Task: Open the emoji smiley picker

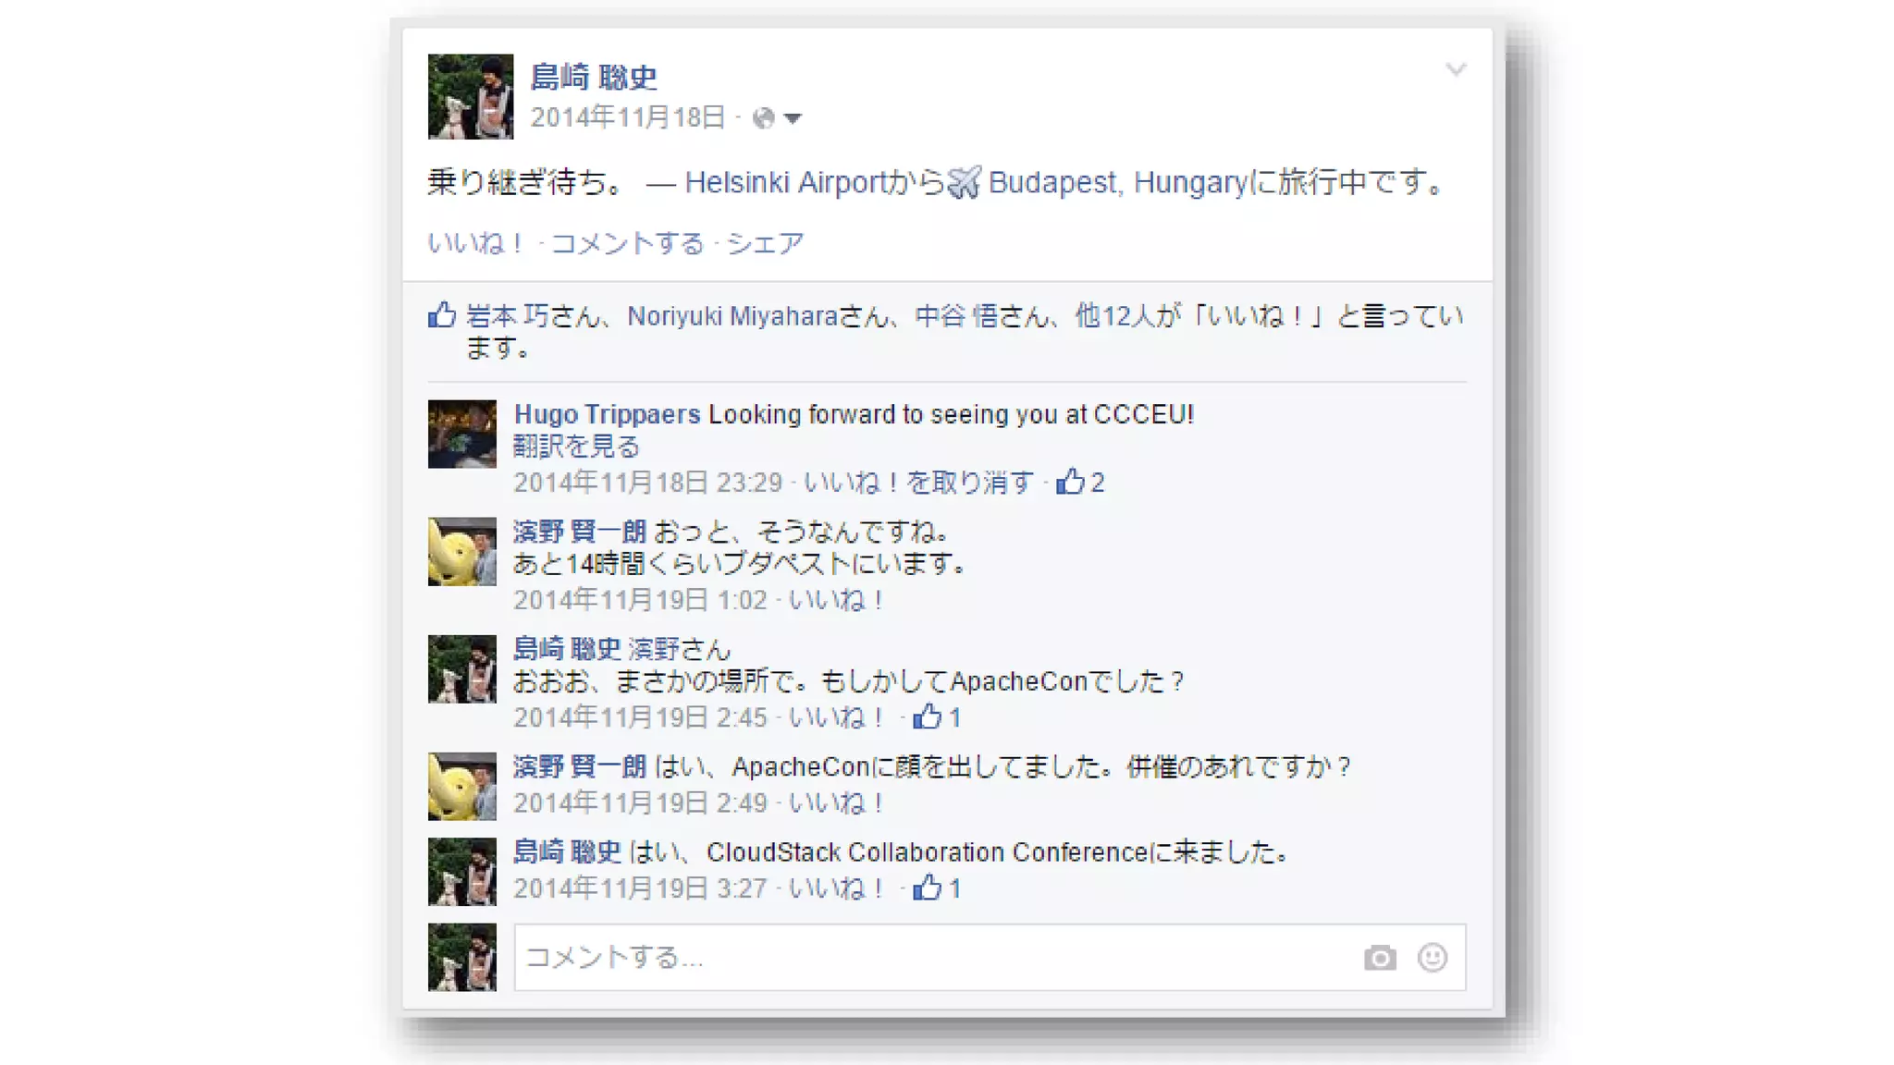Action: point(1433,957)
